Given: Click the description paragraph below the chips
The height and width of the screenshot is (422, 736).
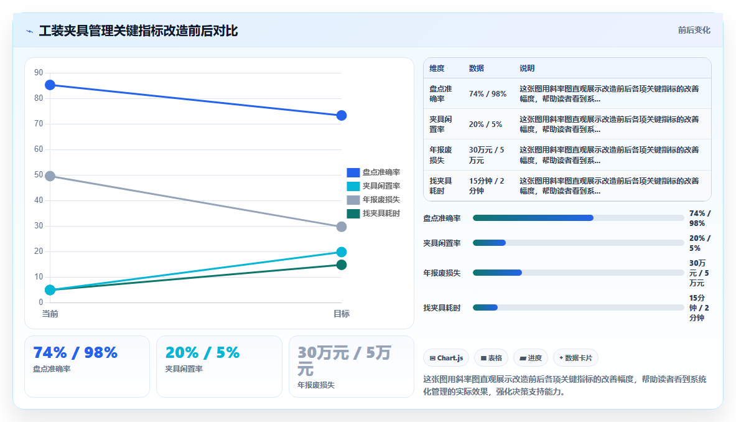Looking at the screenshot, I should pyautogui.click(x=565, y=385).
